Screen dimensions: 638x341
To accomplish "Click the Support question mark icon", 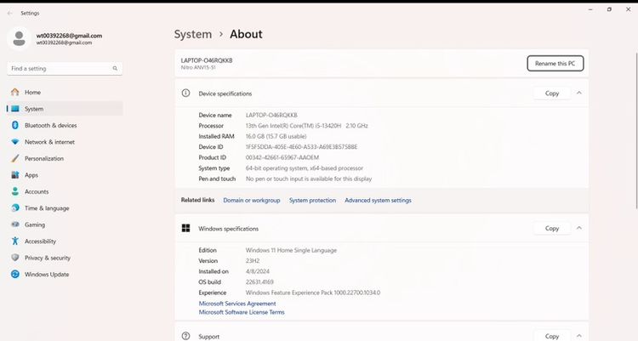I will [x=185, y=336].
